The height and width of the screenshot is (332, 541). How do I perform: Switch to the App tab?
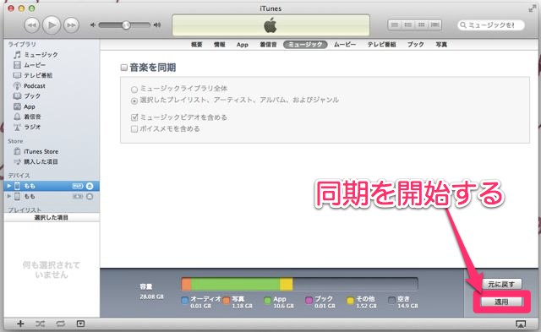(243, 45)
